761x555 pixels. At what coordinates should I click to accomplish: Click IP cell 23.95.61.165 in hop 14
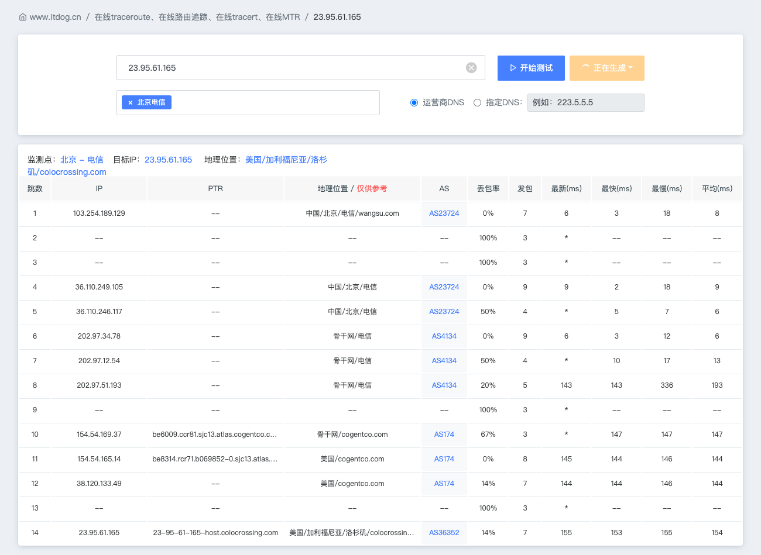(99, 533)
